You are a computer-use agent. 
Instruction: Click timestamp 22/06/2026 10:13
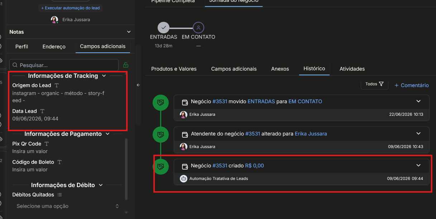(x=406, y=115)
